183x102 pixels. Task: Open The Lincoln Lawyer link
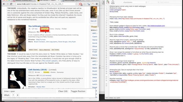(49, 61)
